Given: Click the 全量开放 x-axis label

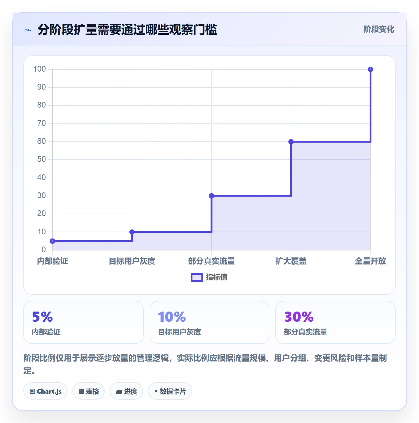Looking at the screenshot, I should coord(370,261).
